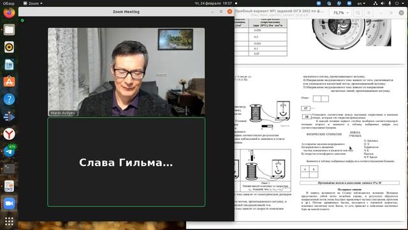Open the clock showing Чт, 24 февраля
The height and width of the screenshot is (230, 408).
coord(213,3)
